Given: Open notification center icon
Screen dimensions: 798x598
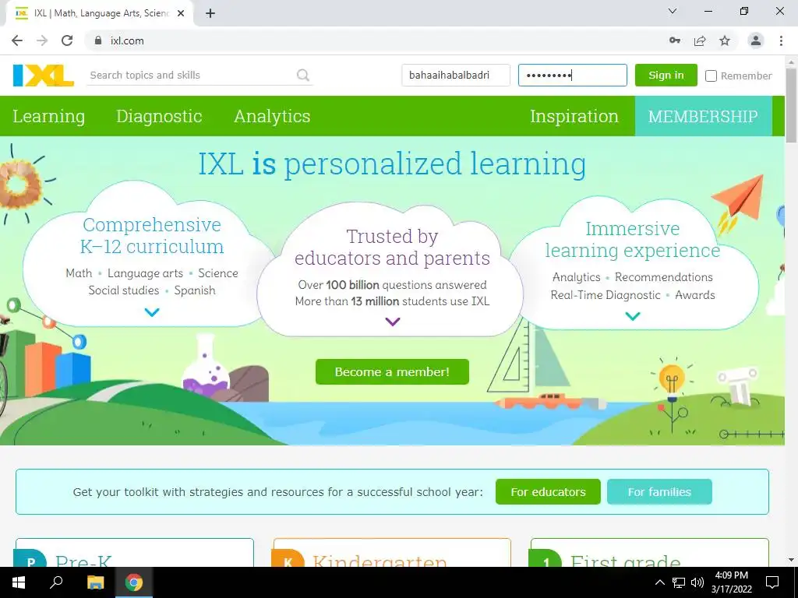Looking at the screenshot, I should click(772, 582).
